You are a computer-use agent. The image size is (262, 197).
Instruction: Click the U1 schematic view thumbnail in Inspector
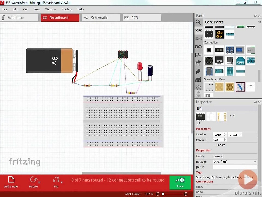(211, 117)
